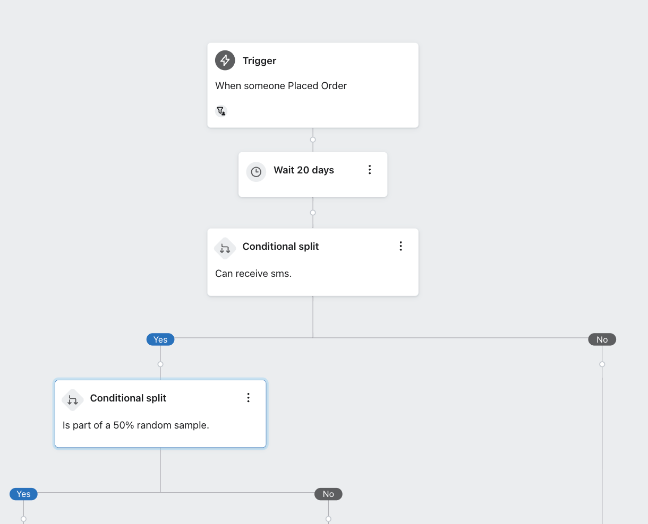
Task: Click the Yes label under random sample split
Action: click(x=23, y=494)
